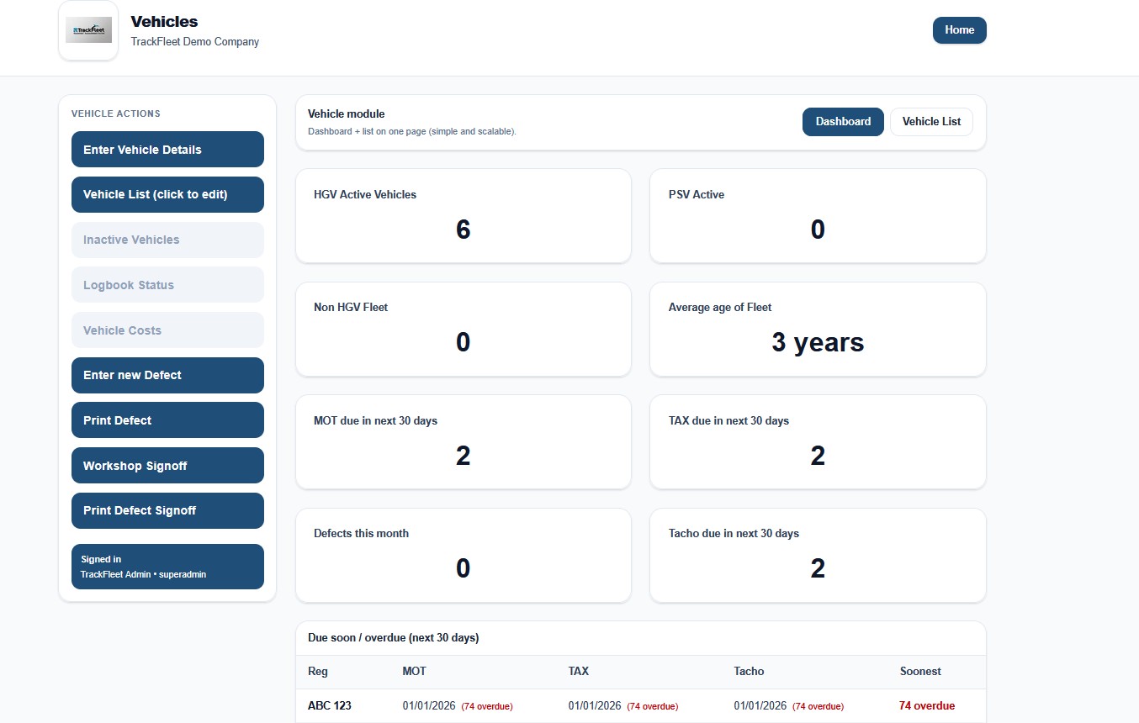View Inactive Vehicles
This screenshot has height=723, width=1139.
(167, 240)
